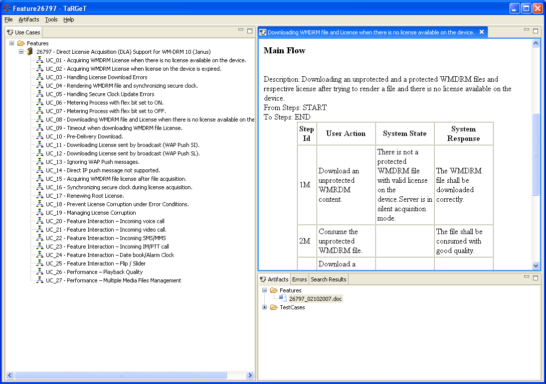Click the use case icon beside UC_13
The height and width of the screenshot is (384, 546).
point(40,162)
